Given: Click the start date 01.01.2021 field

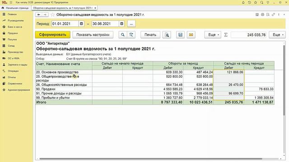Looking at the screenshot, I should point(65,24).
